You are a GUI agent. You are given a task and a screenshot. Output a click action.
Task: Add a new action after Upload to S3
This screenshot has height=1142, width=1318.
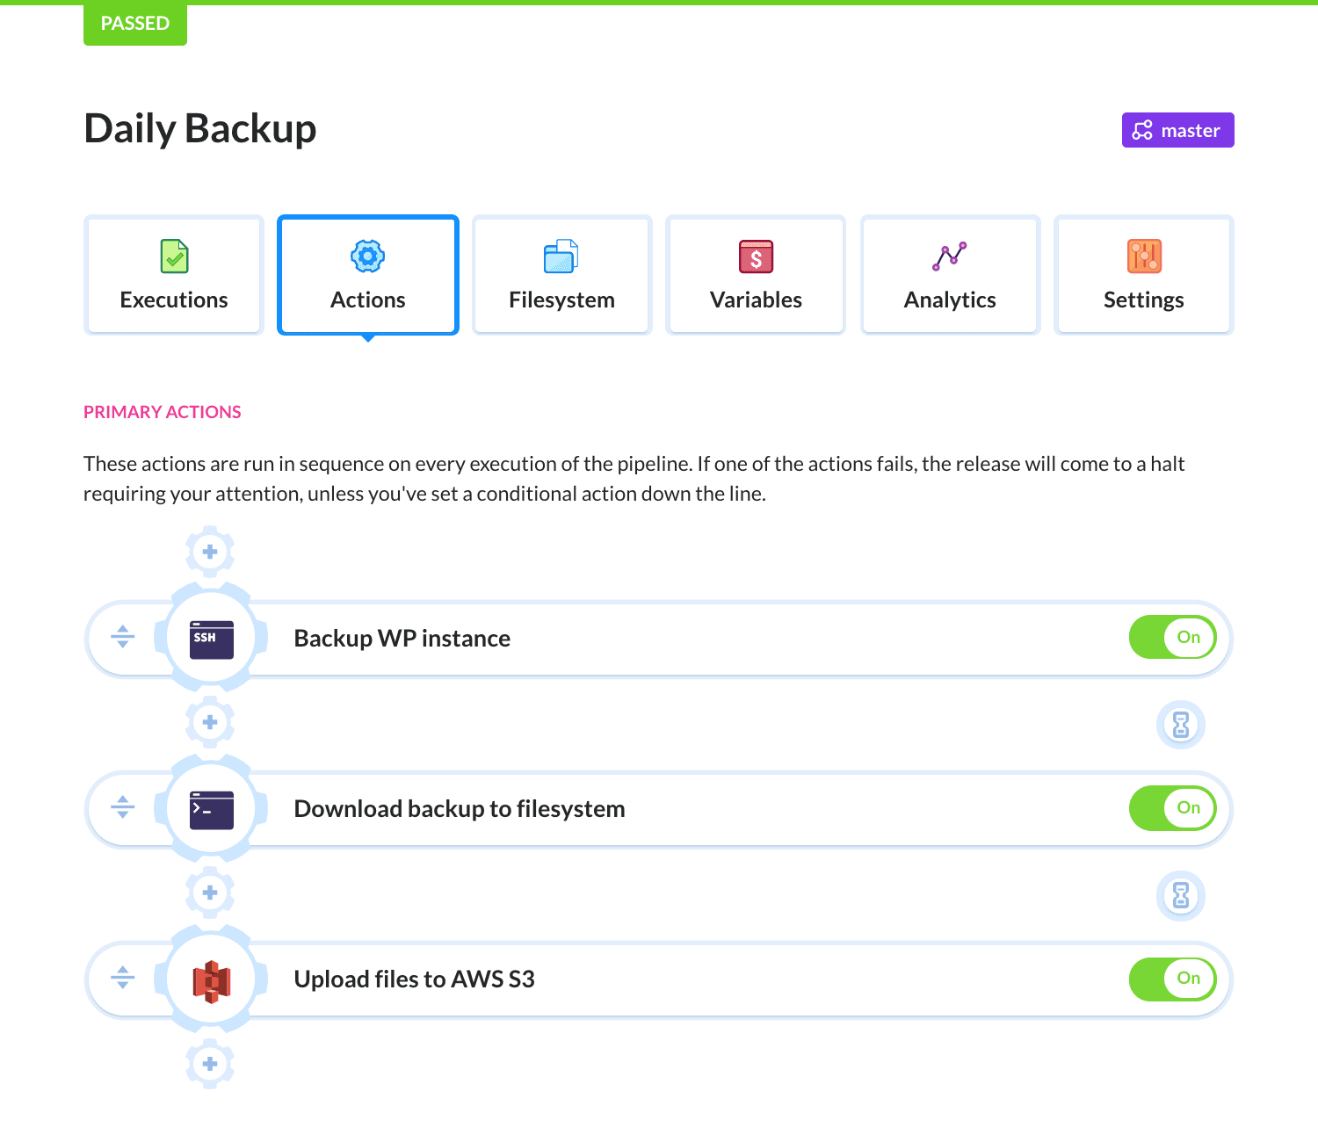click(210, 1064)
